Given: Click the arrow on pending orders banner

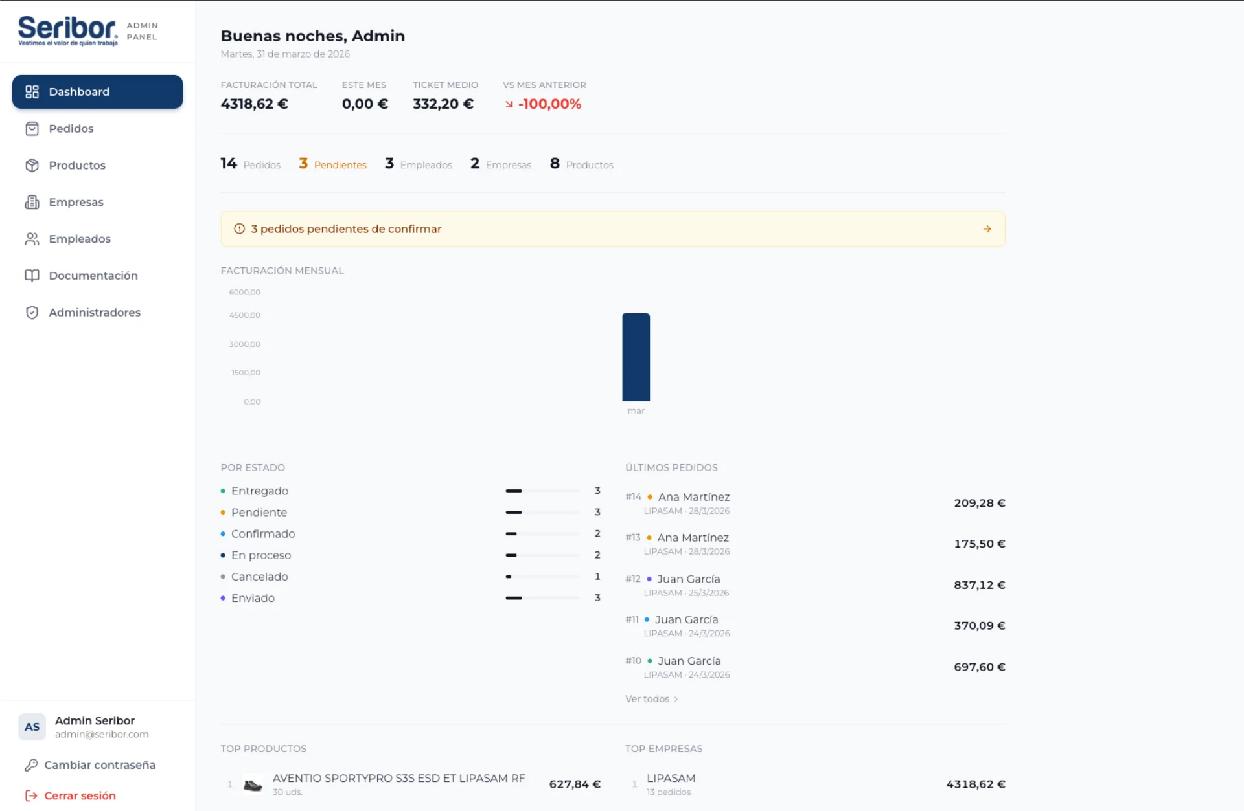Looking at the screenshot, I should click(987, 229).
